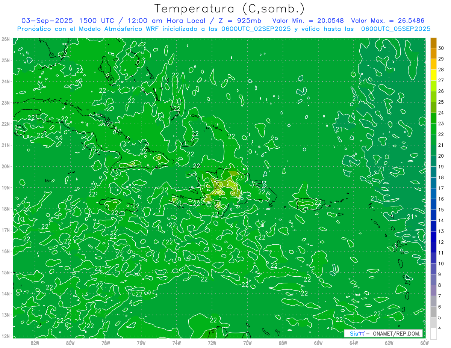
Task: Click color scale label "16"
Action: tap(441, 199)
